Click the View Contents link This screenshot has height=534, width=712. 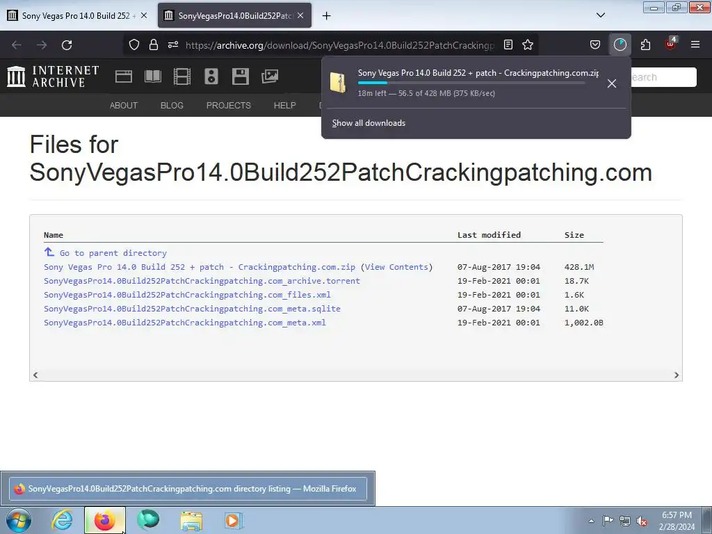[x=396, y=267]
